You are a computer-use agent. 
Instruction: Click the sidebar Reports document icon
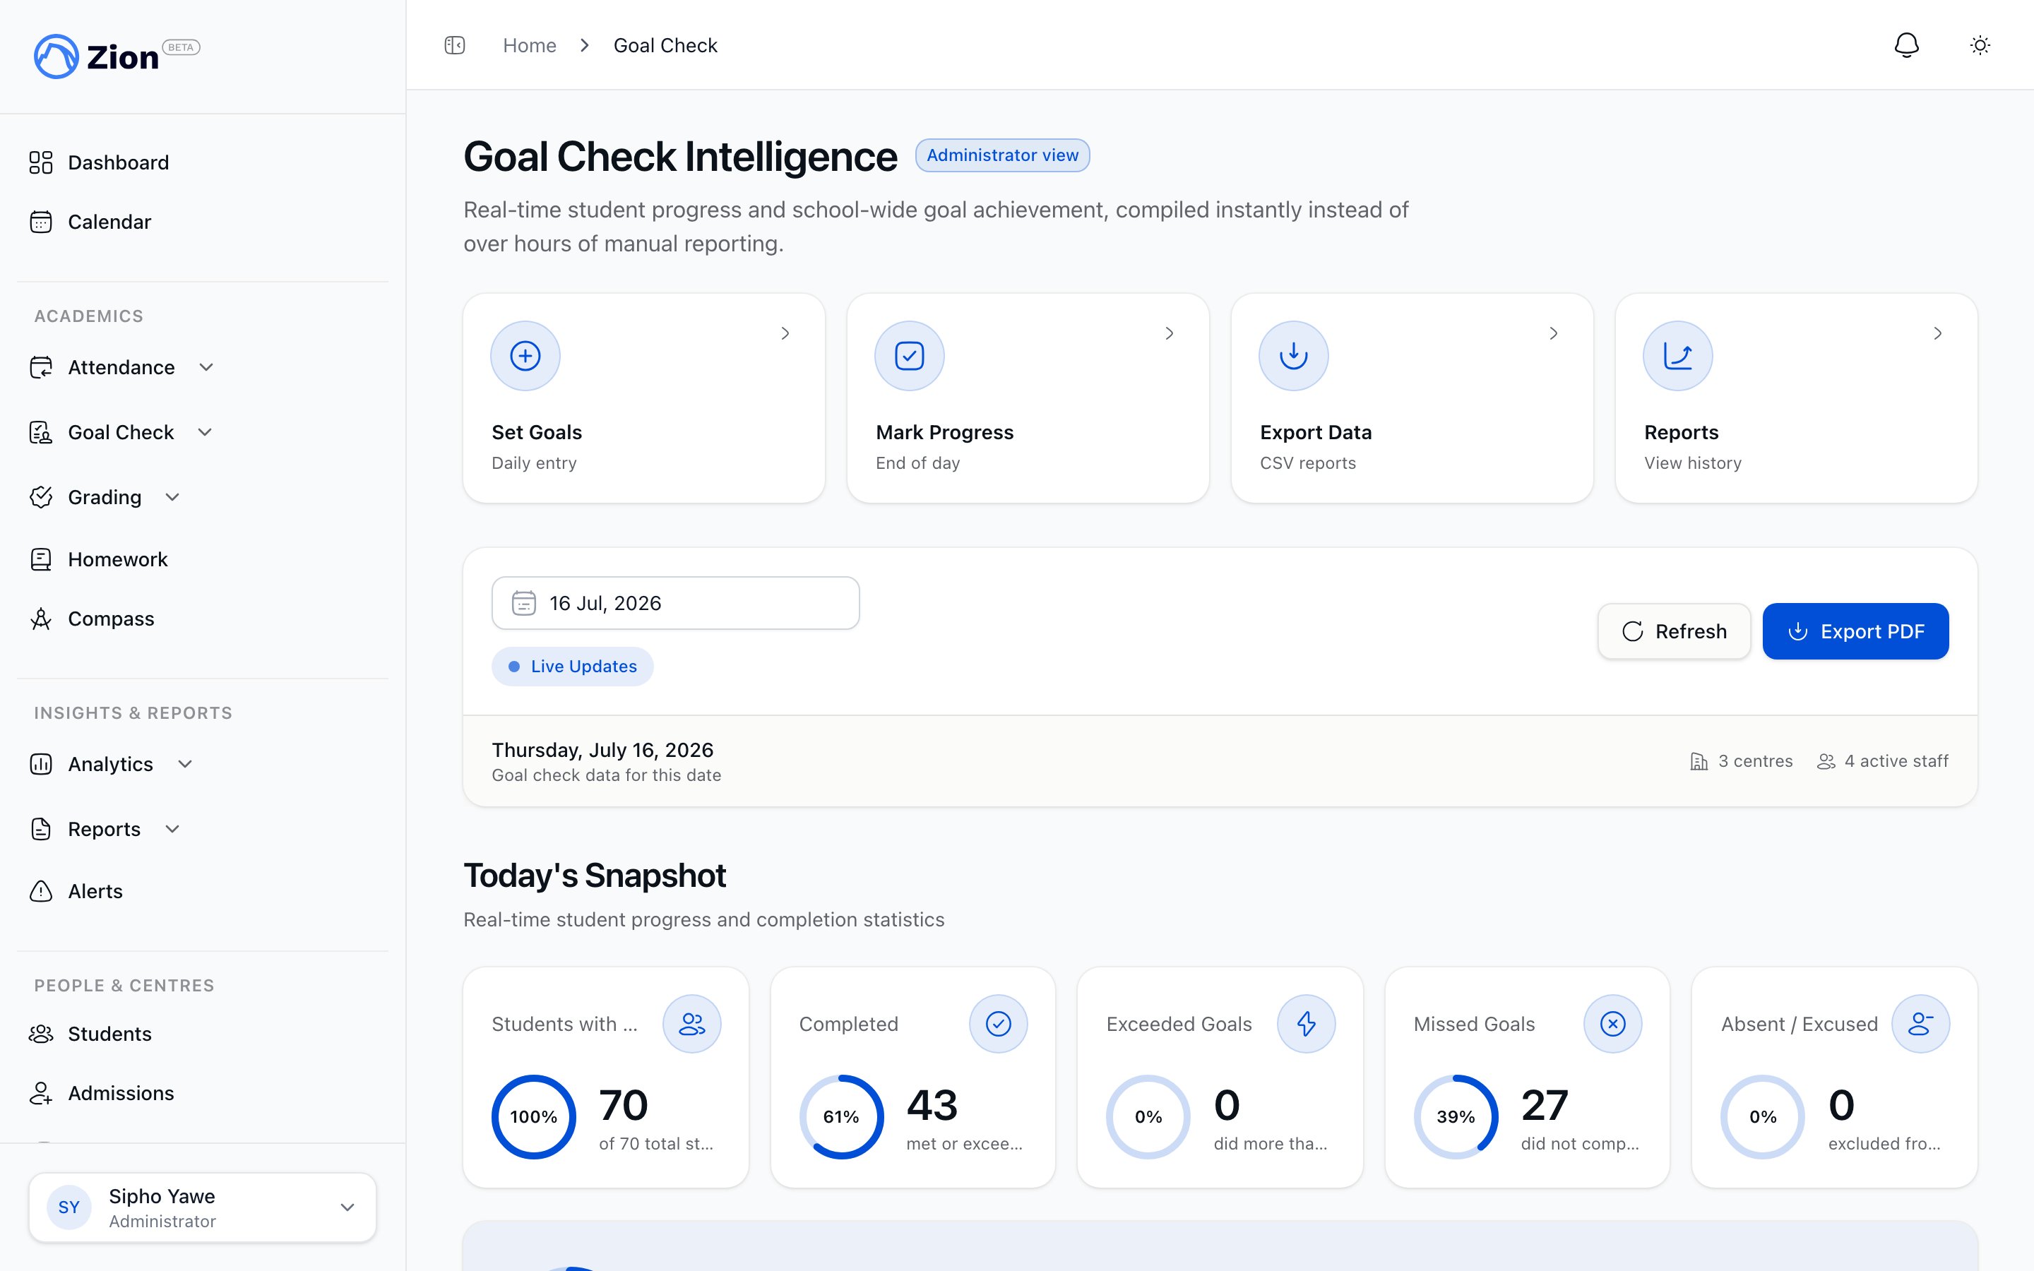(x=40, y=829)
